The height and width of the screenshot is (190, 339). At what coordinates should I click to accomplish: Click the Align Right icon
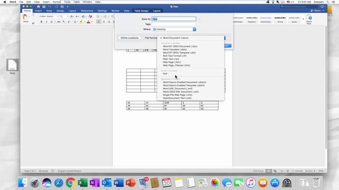pyautogui.click(x=109, y=22)
